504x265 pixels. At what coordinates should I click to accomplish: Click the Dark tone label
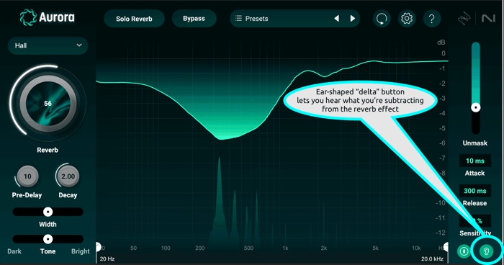tap(14, 251)
